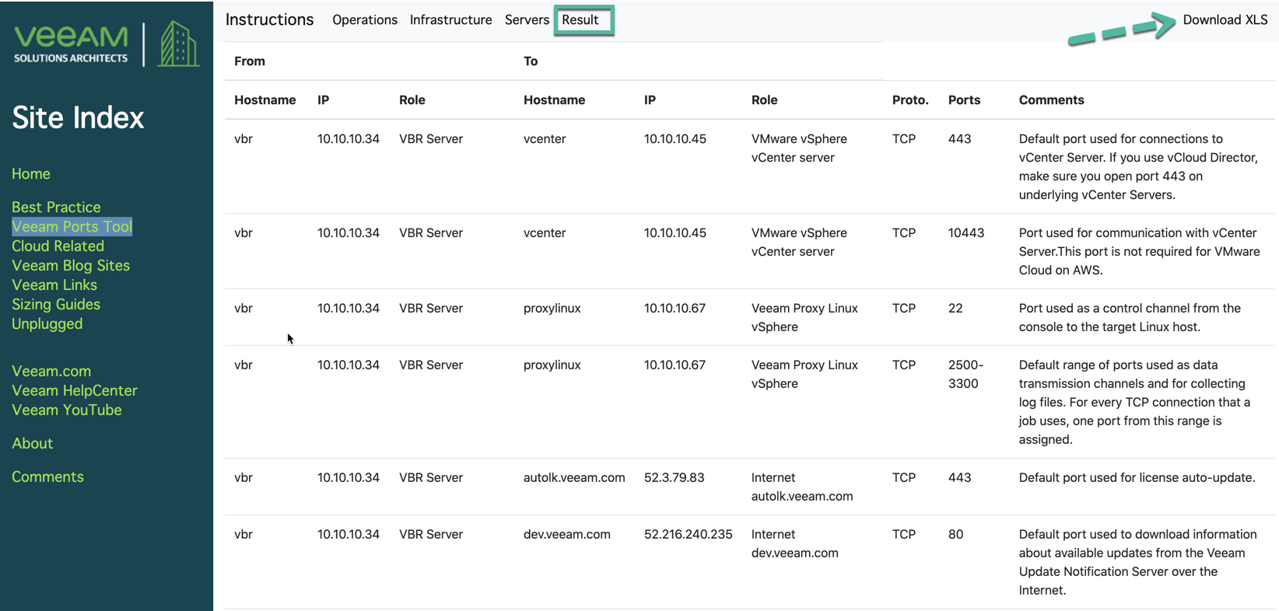Open Veeam YouTube link
This screenshot has height=611, width=1279.
point(67,410)
